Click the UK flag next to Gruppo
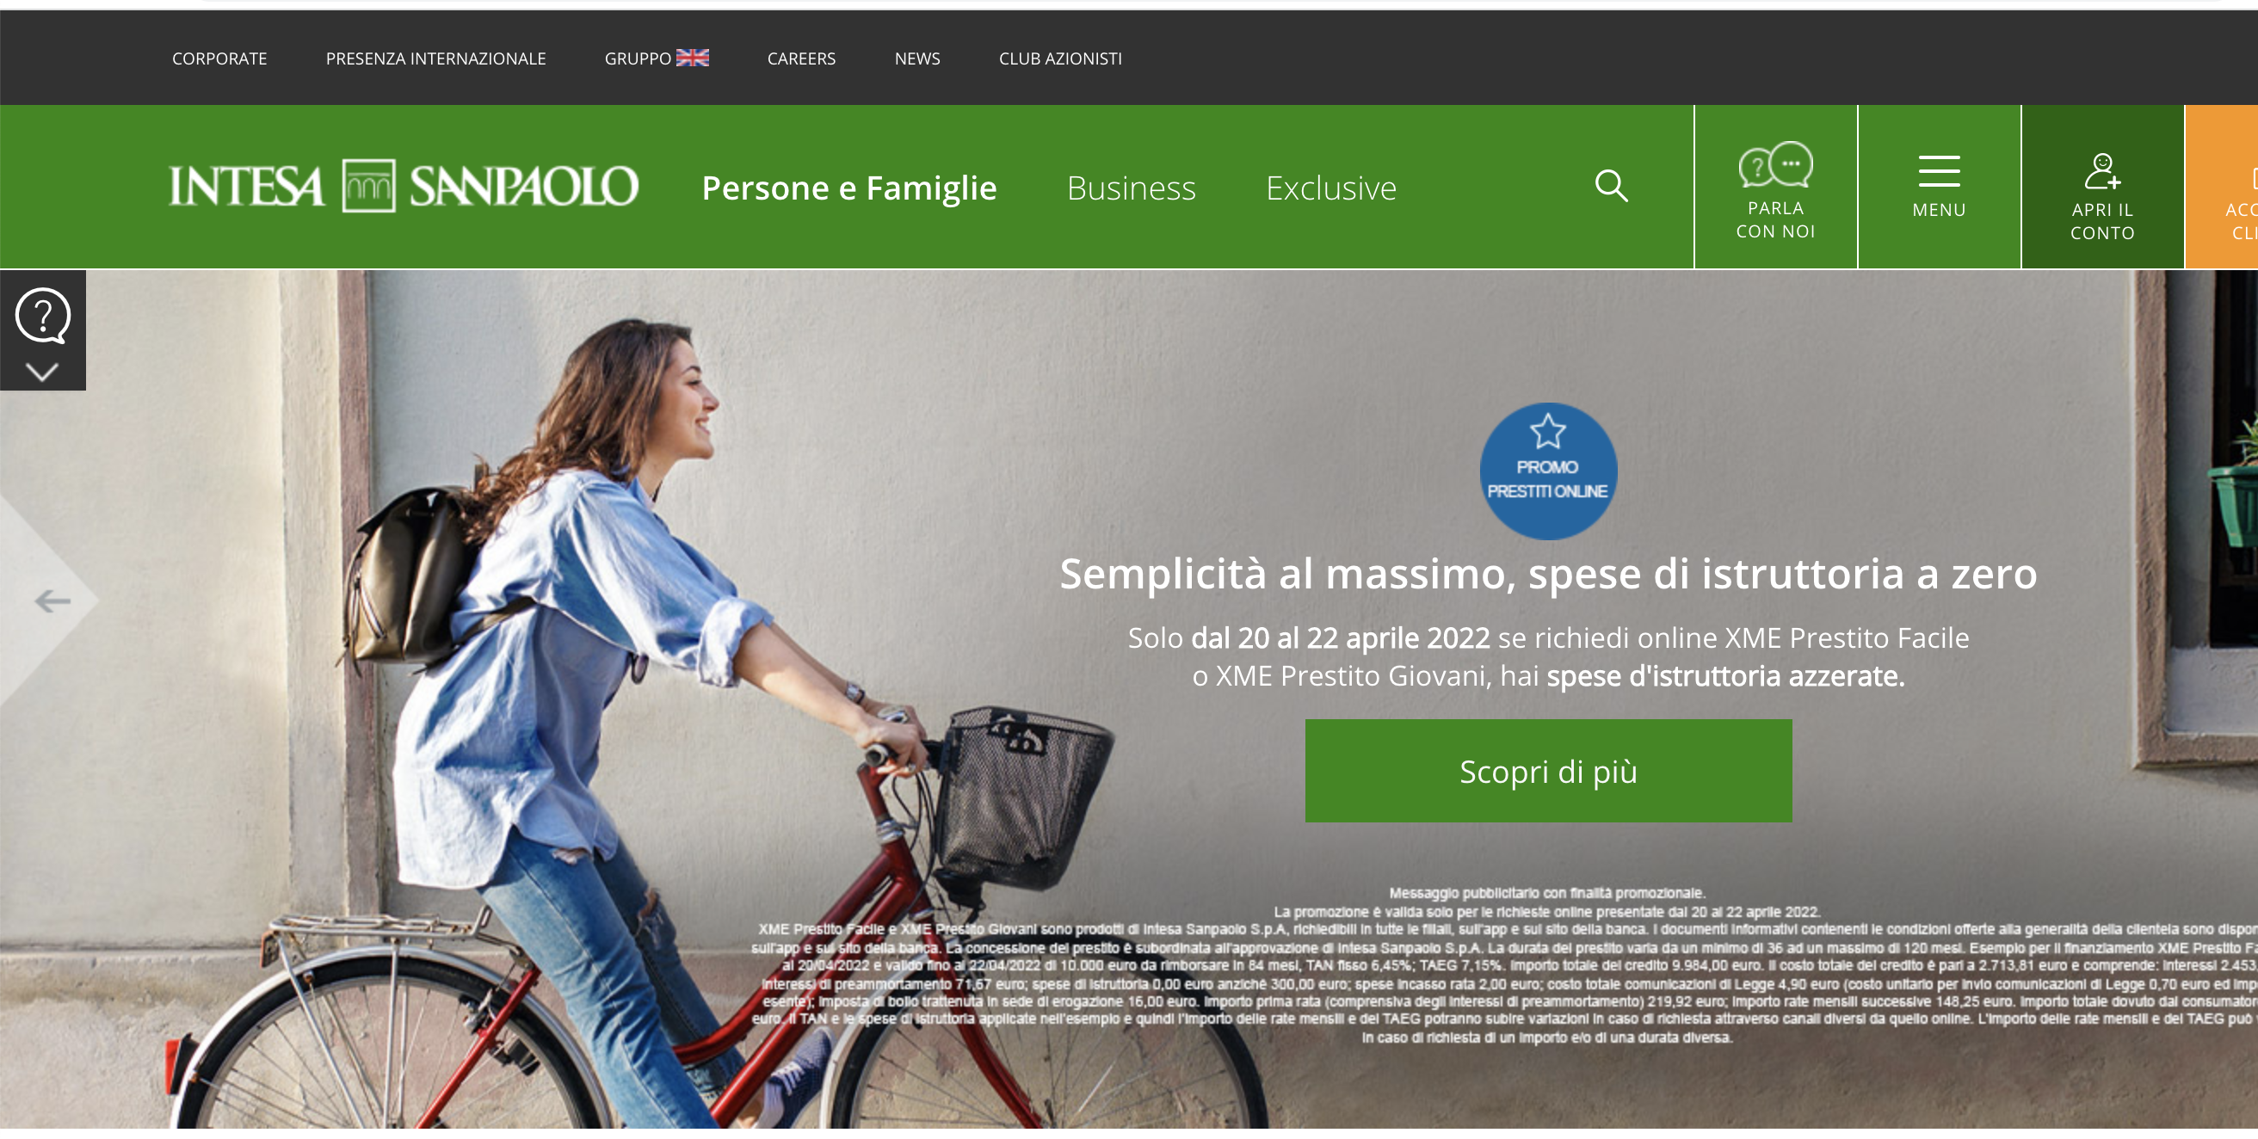Viewport: 2258px width, 1139px height. point(693,58)
